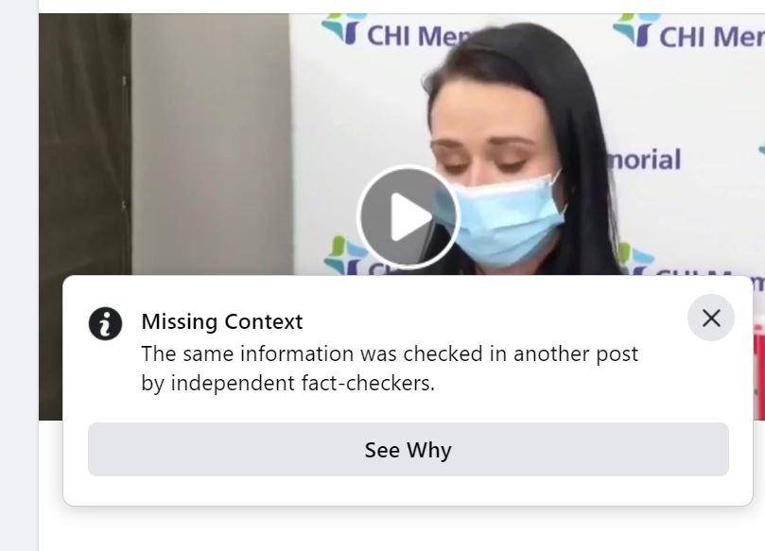
Task: Open the See Why explanation
Action: tap(409, 450)
